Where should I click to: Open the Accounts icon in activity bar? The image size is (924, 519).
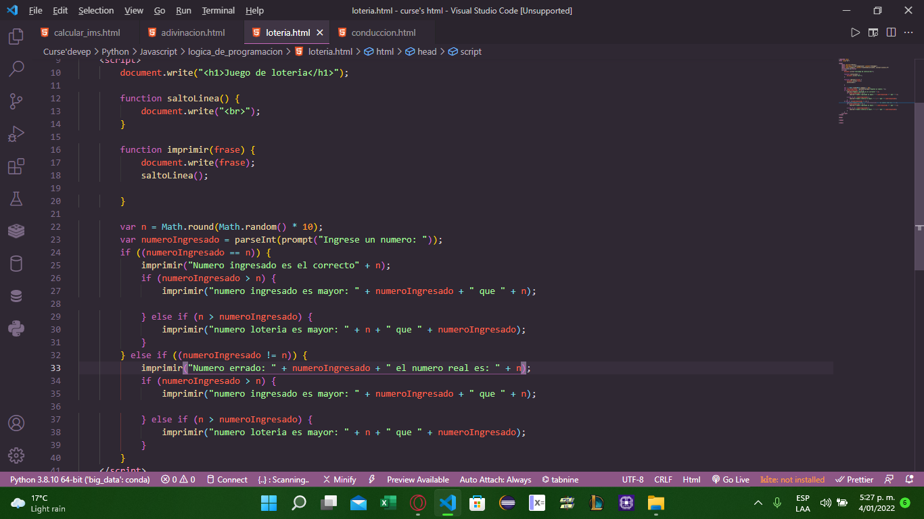tap(16, 423)
